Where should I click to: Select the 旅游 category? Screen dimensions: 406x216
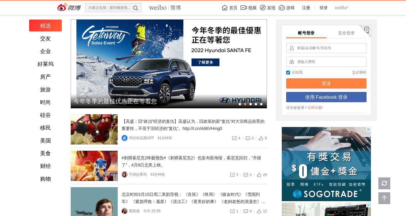click(x=45, y=90)
